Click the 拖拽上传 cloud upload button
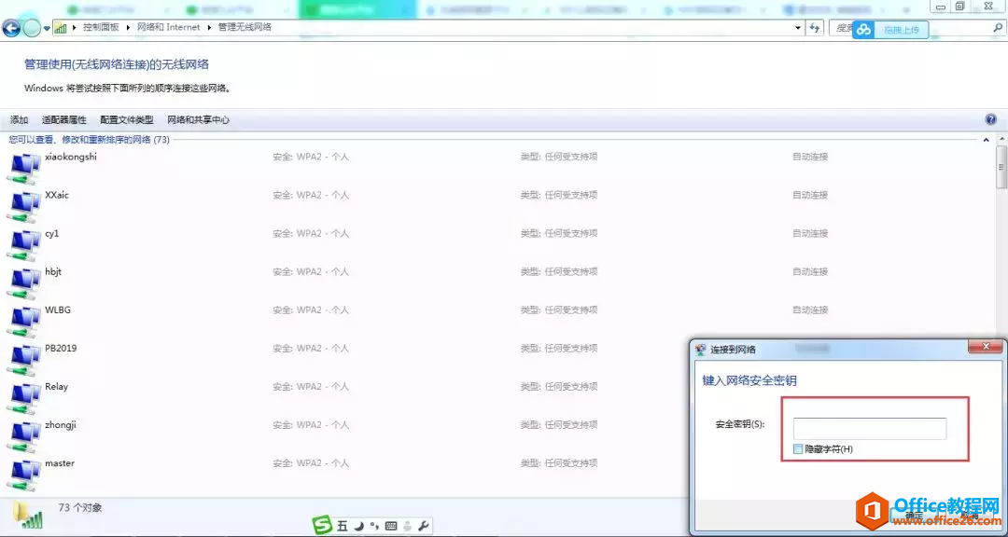Viewport: 1008px width, 537px height. [x=890, y=30]
